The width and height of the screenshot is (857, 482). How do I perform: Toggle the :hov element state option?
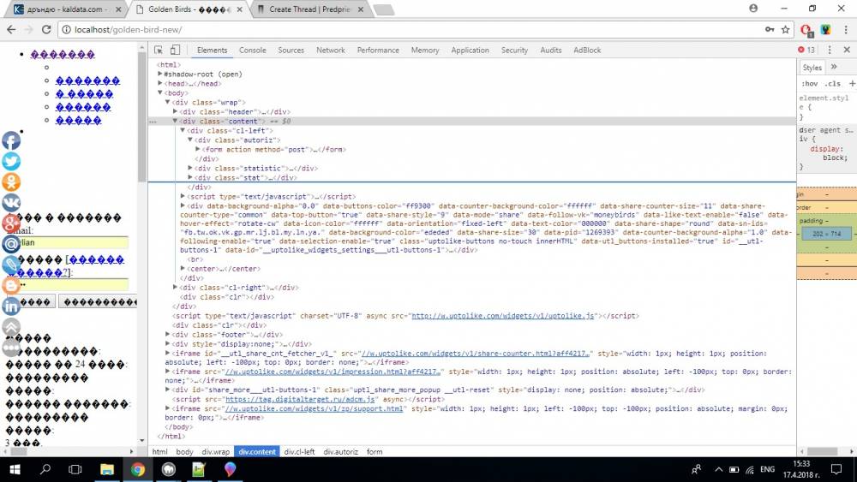810,84
